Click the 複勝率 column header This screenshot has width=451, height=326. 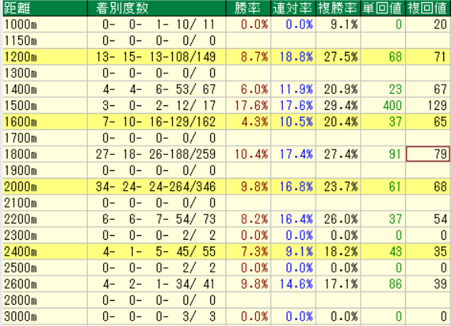(x=338, y=8)
